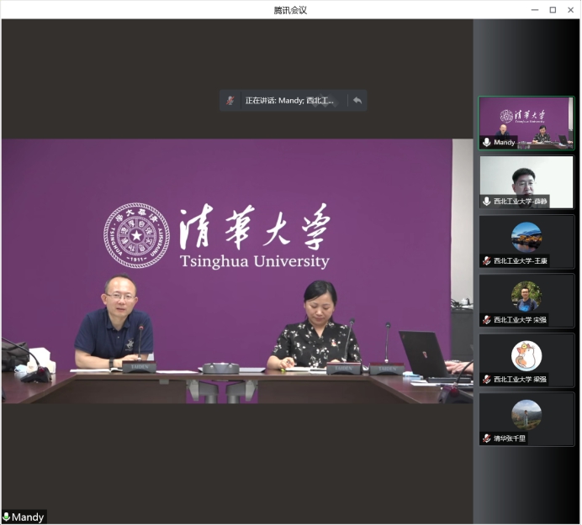The width and height of the screenshot is (582, 525).
Task: Click the name label 西北工业大学 梁强
Action: click(520, 380)
